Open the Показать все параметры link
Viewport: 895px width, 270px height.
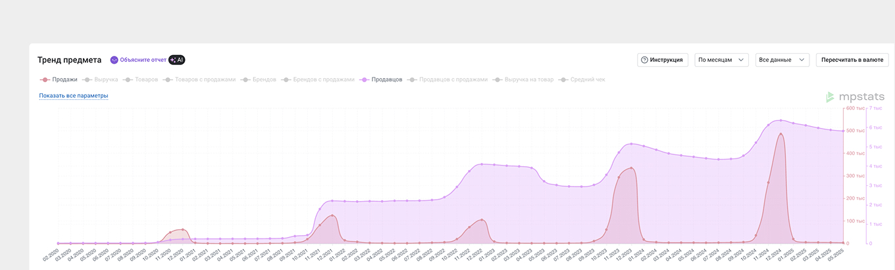pos(73,96)
